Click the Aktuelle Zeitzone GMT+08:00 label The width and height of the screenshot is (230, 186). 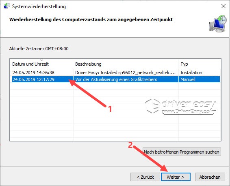point(39,49)
